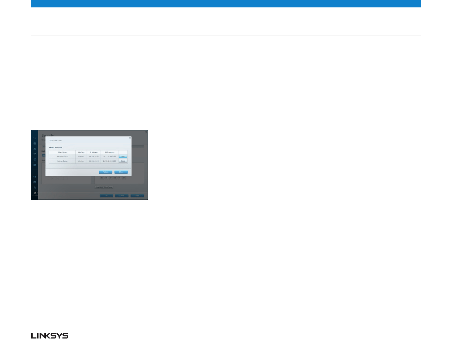Screen dimensions: 452x349
Task: Click IP address 192.168.20.11 cell
Action: [x=94, y=161]
